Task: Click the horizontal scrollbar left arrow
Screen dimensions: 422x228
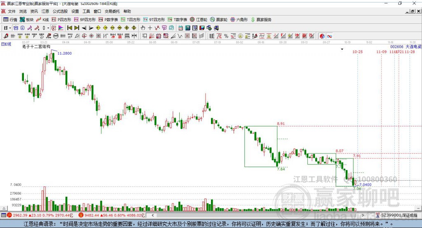Action: tap(152, 215)
